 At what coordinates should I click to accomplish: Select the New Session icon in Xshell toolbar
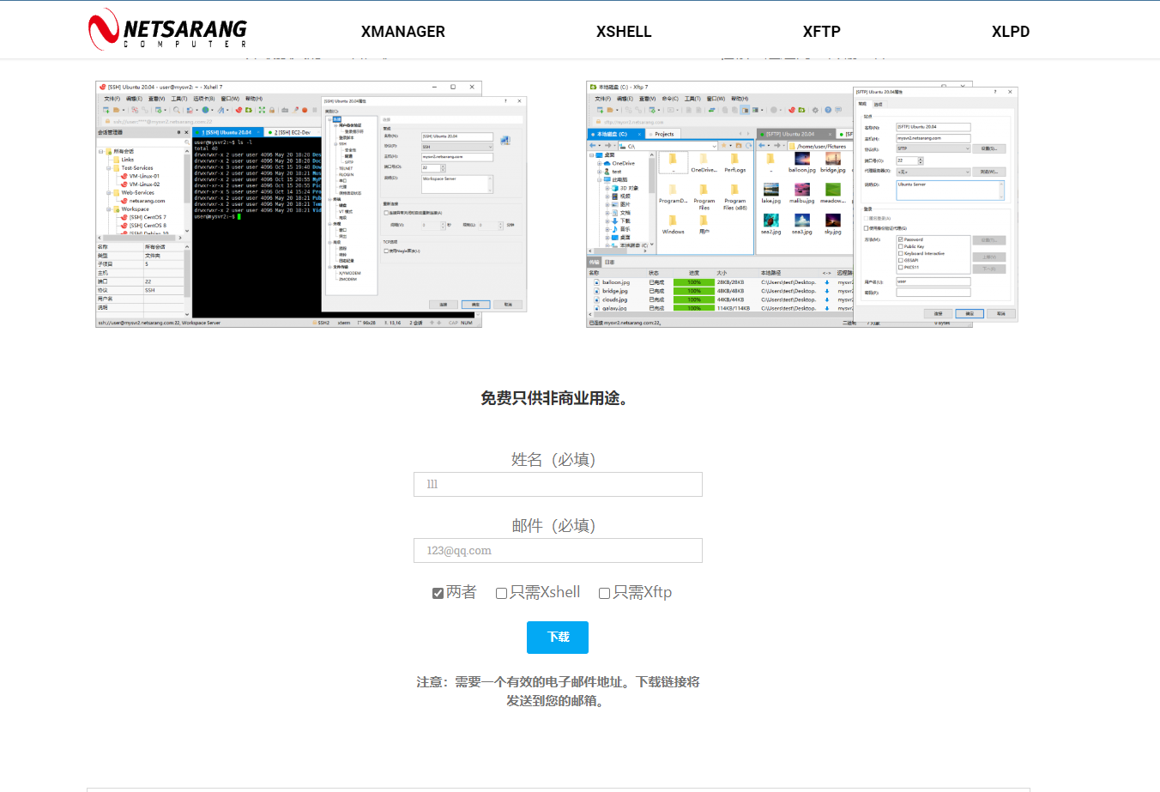click(x=106, y=109)
